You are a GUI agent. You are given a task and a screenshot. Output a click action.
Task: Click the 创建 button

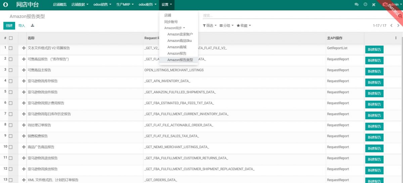9,25
